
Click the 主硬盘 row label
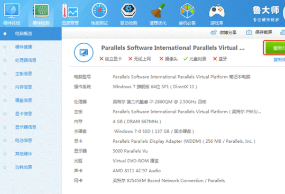pos(80,131)
